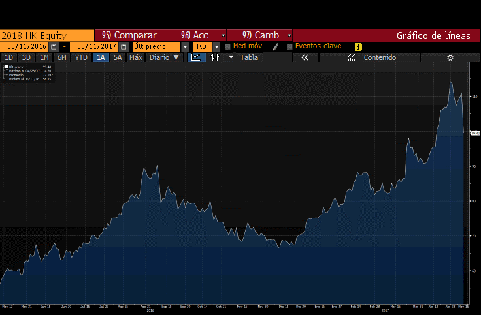Click the Promedio legend row
The image size is (481, 315).
pyautogui.click(x=30, y=75)
